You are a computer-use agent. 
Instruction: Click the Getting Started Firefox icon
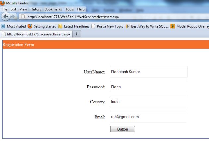point(30,26)
